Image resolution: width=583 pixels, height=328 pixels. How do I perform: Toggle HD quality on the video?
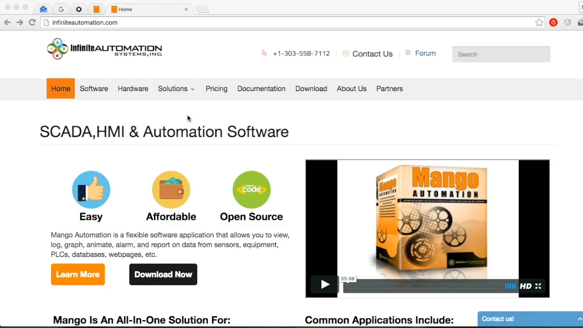pyautogui.click(x=526, y=286)
